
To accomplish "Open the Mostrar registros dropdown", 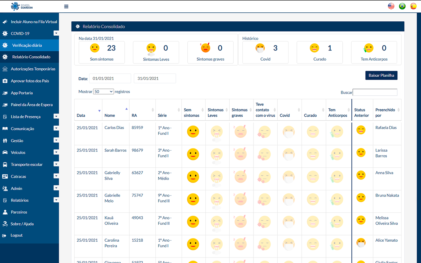I will coord(103,92).
